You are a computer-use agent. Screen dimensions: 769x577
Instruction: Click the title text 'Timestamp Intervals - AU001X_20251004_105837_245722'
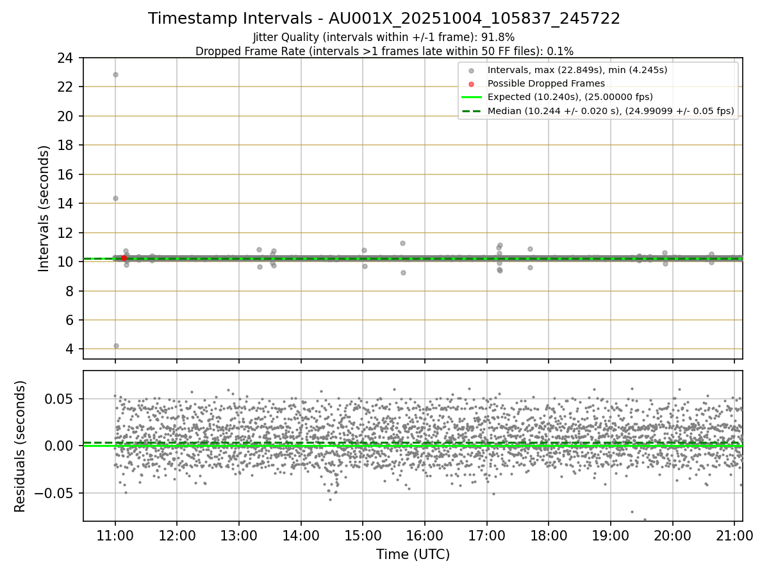pyautogui.click(x=384, y=19)
